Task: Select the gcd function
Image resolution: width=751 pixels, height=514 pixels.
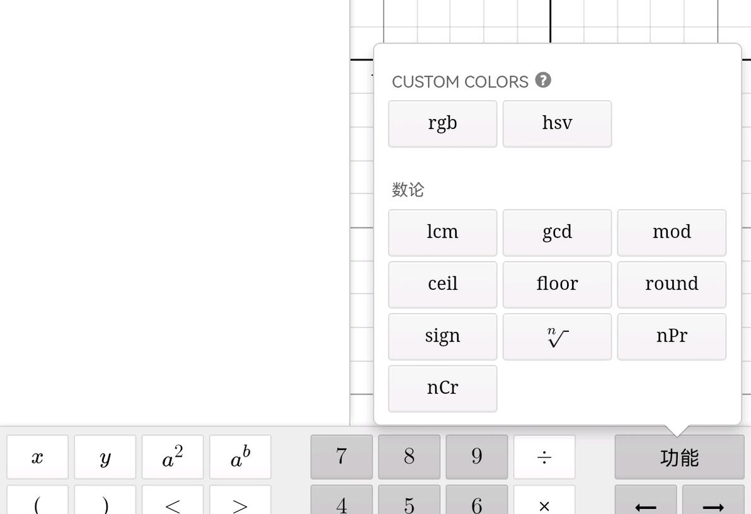Action: tap(557, 233)
